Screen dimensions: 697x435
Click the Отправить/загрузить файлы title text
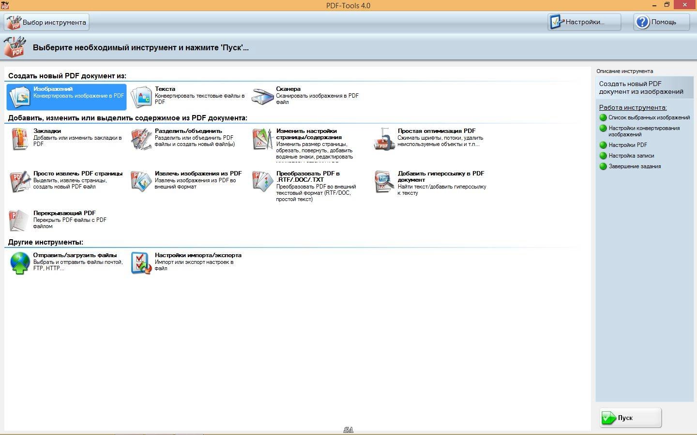pyautogui.click(x=75, y=255)
